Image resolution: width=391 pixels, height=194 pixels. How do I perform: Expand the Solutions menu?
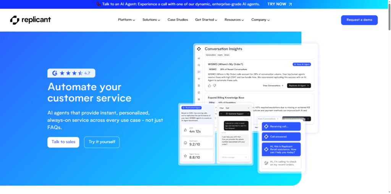click(x=151, y=20)
